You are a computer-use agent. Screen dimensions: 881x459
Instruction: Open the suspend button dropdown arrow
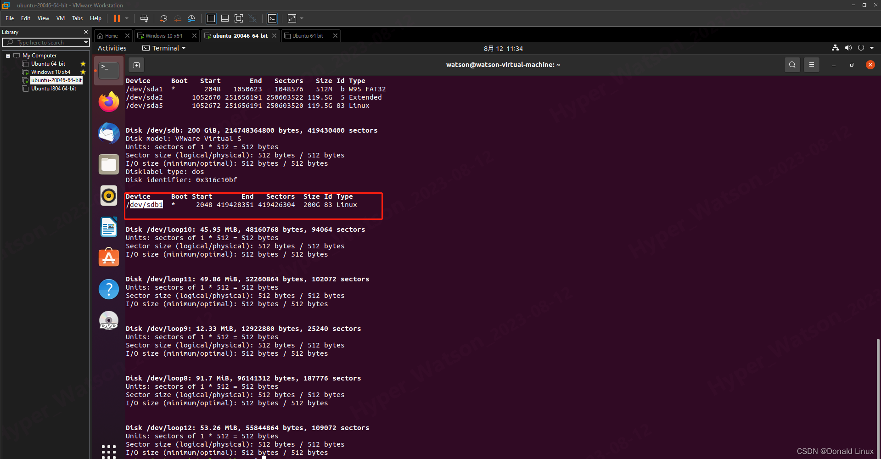(x=126, y=18)
